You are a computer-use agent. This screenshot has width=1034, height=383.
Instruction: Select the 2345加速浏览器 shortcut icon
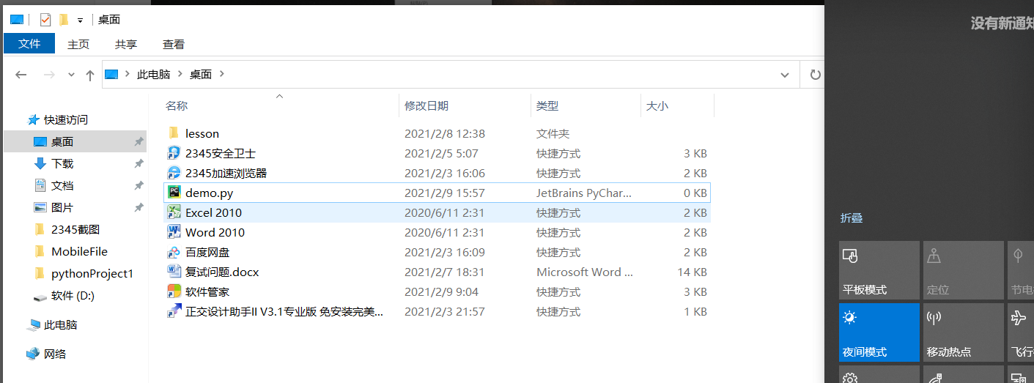tap(174, 173)
